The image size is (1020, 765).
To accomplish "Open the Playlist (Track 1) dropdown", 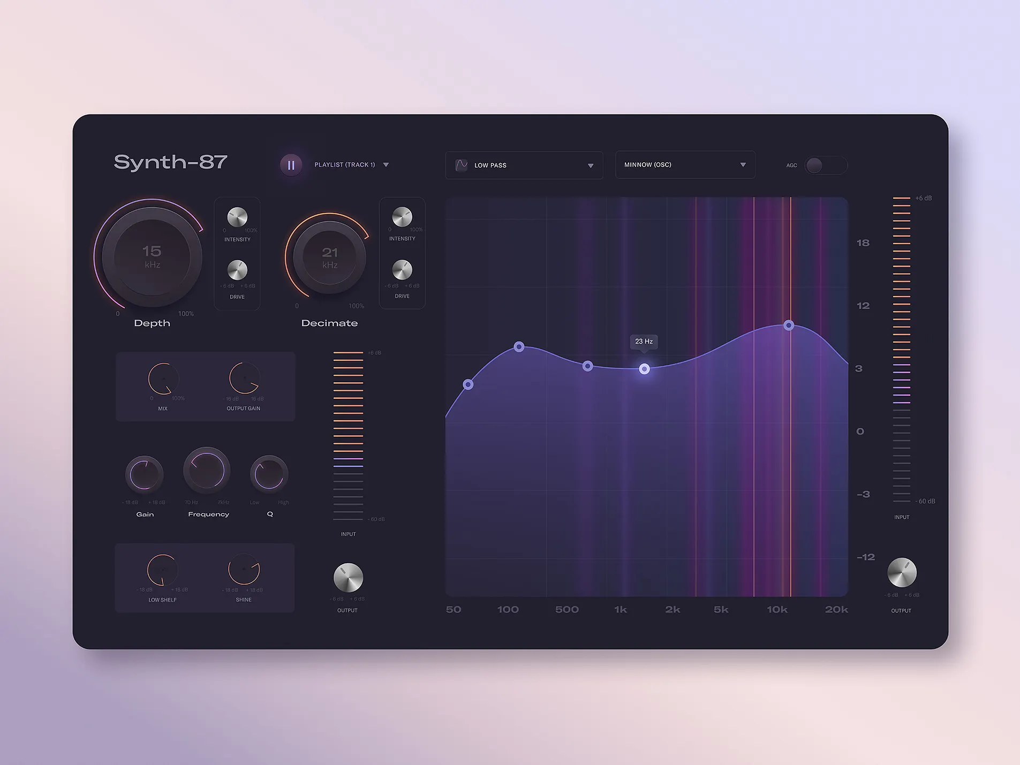I will pos(351,165).
